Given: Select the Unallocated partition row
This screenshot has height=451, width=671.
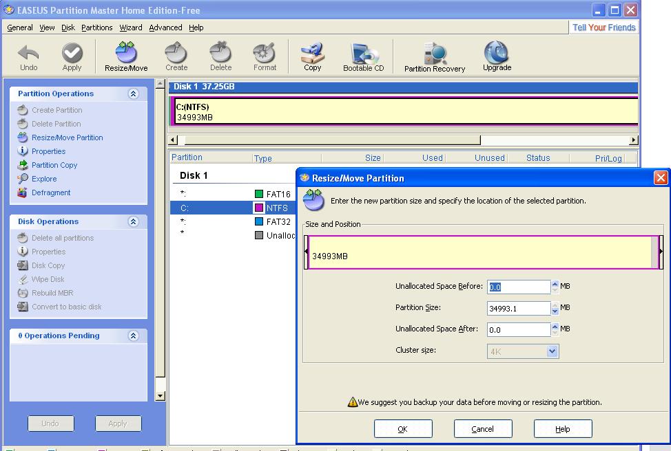Looking at the screenshot, I should 234,235.
